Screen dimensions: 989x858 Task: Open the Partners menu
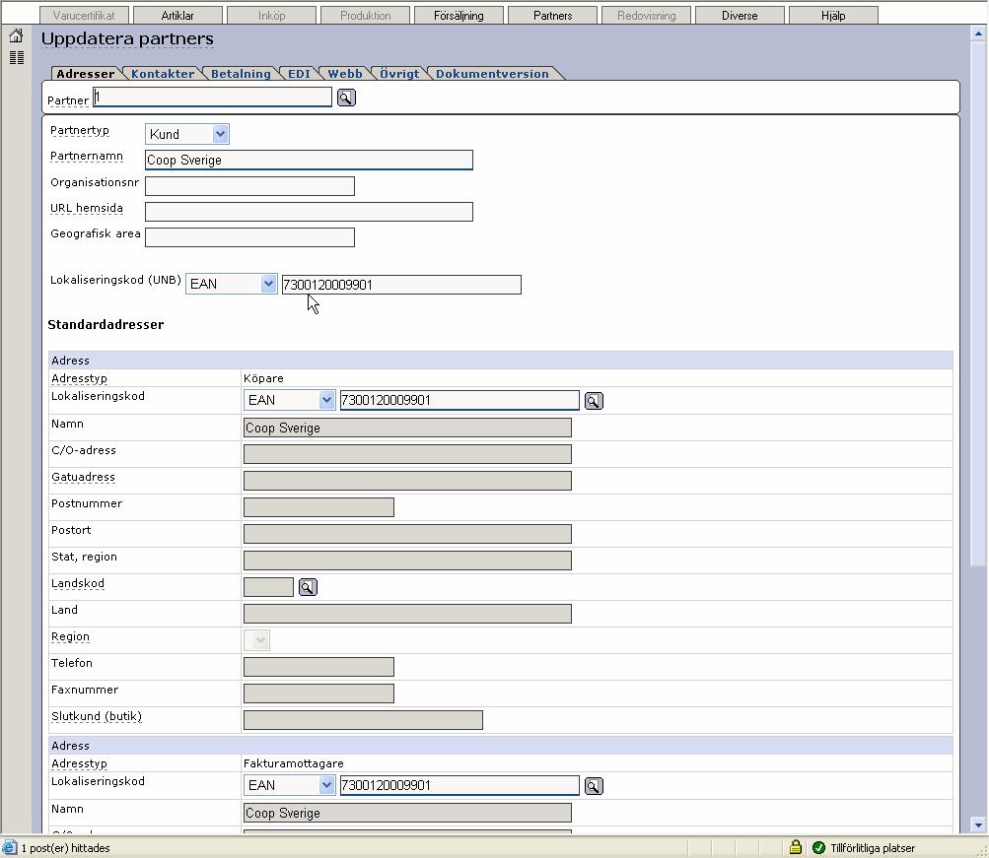click(x=552, y=15)
